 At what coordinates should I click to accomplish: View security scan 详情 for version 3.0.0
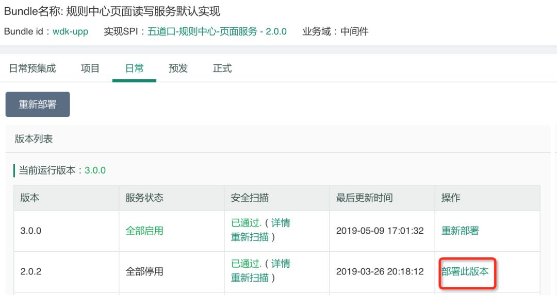(x=281, y=223)
